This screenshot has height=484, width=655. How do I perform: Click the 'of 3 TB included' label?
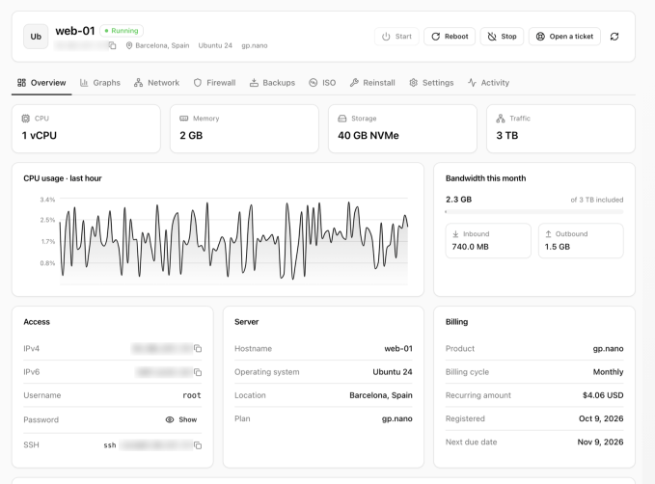tap(597, 200)
